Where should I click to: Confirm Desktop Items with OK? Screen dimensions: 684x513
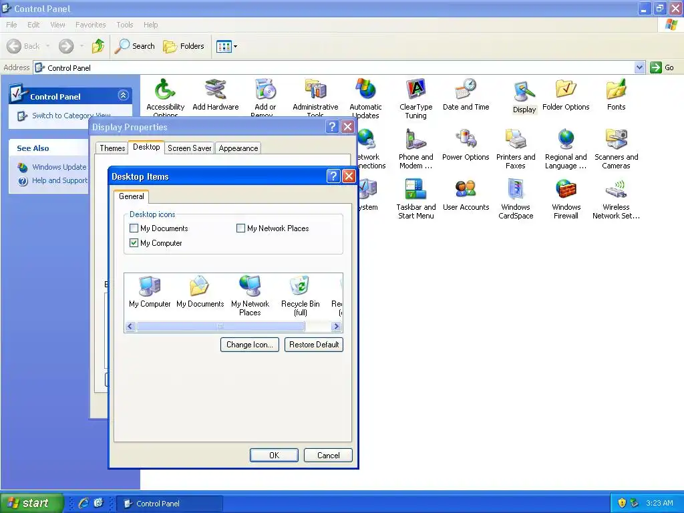click(x=274, y=456)
